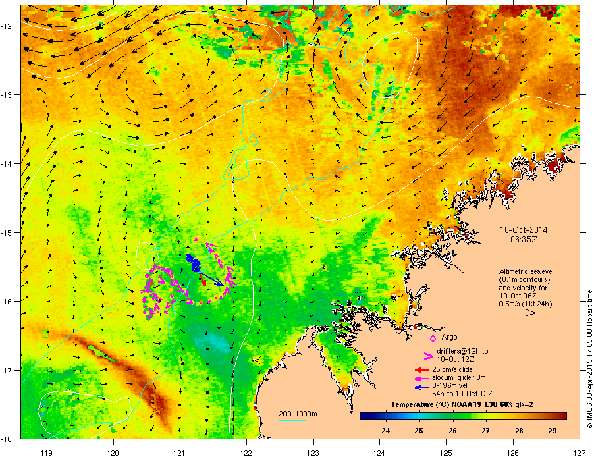Click the colorbar tick label 28
Image resolution: width=594 pixels, height=459 pixels.
pos(519,431)
